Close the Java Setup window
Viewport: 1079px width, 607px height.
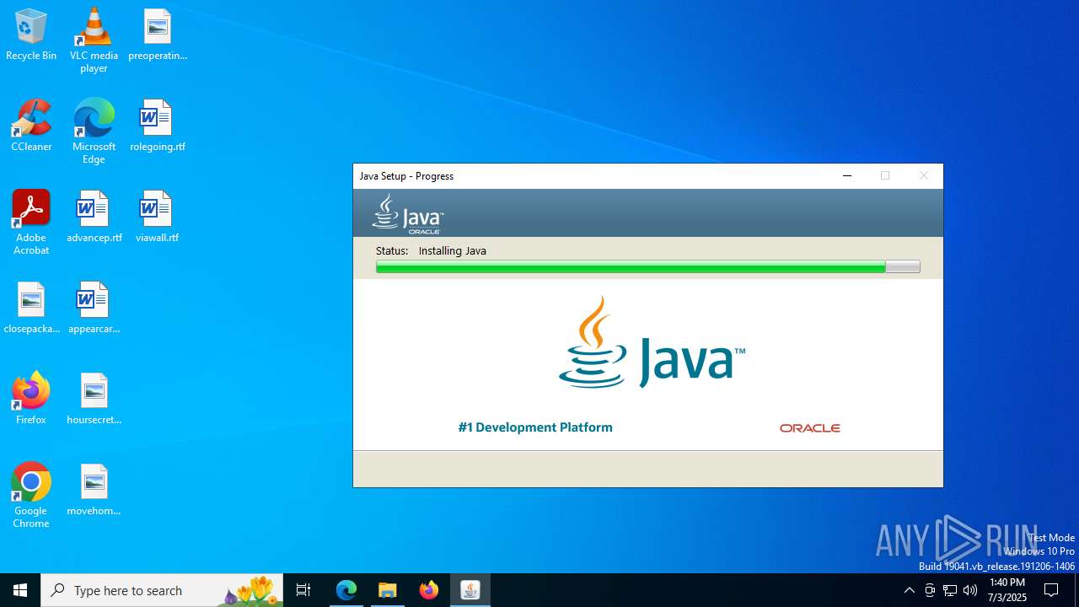(923, 176)
